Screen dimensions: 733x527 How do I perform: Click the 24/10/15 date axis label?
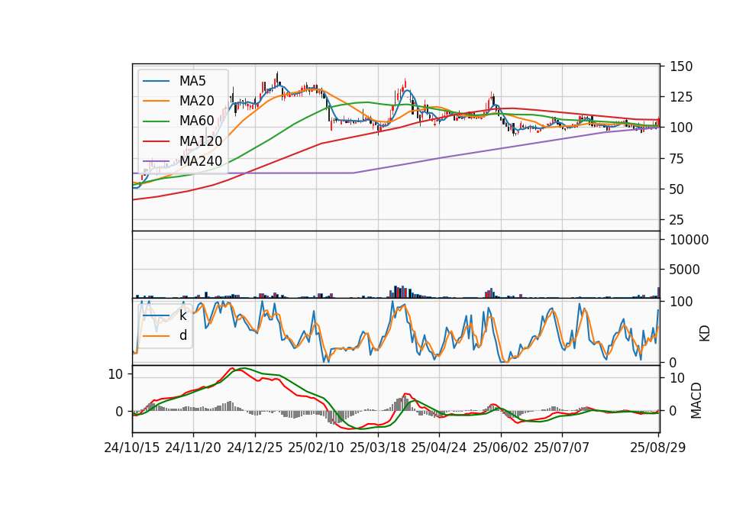click(132, 448)
